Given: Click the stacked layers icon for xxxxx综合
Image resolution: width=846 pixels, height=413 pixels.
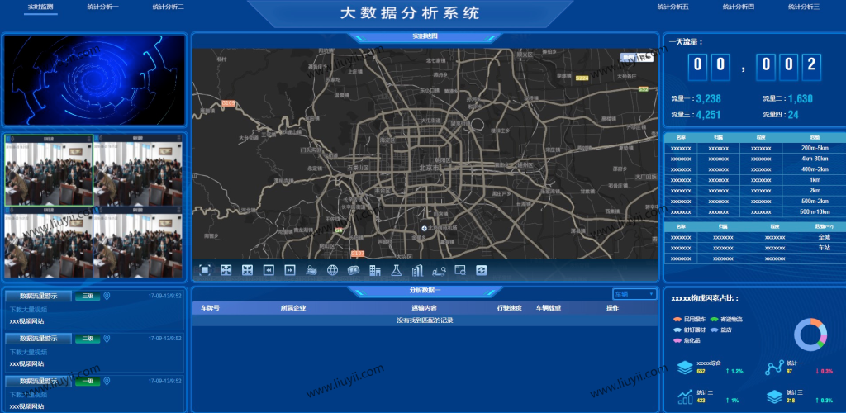Looking at the screenshot, I should click(x=685, y=368).
